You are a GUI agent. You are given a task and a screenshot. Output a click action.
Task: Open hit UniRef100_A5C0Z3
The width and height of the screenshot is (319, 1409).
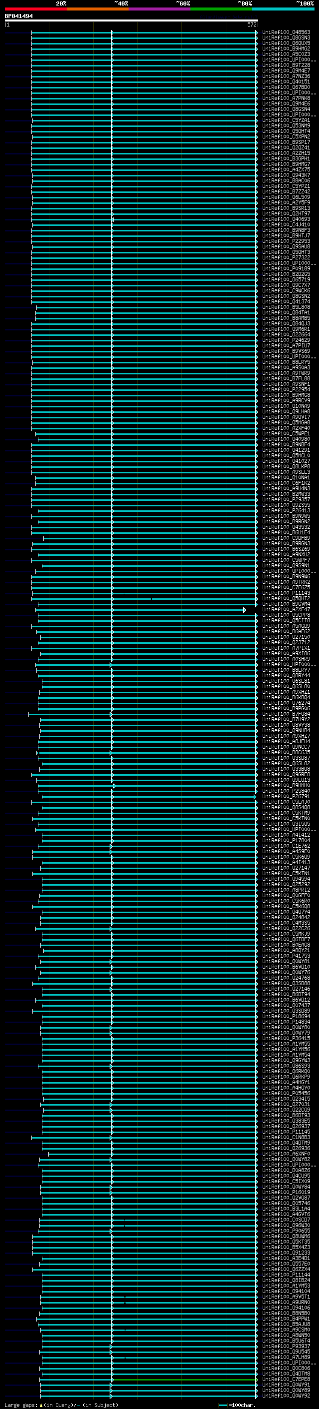tap(286, 54)
